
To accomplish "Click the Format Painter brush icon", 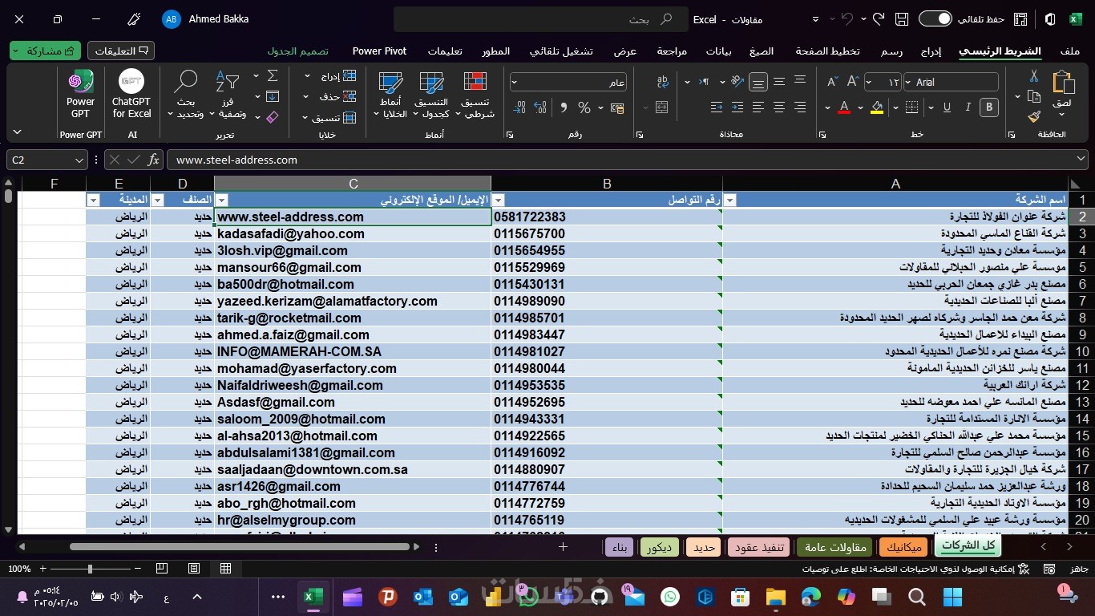I will [1034, 116].
